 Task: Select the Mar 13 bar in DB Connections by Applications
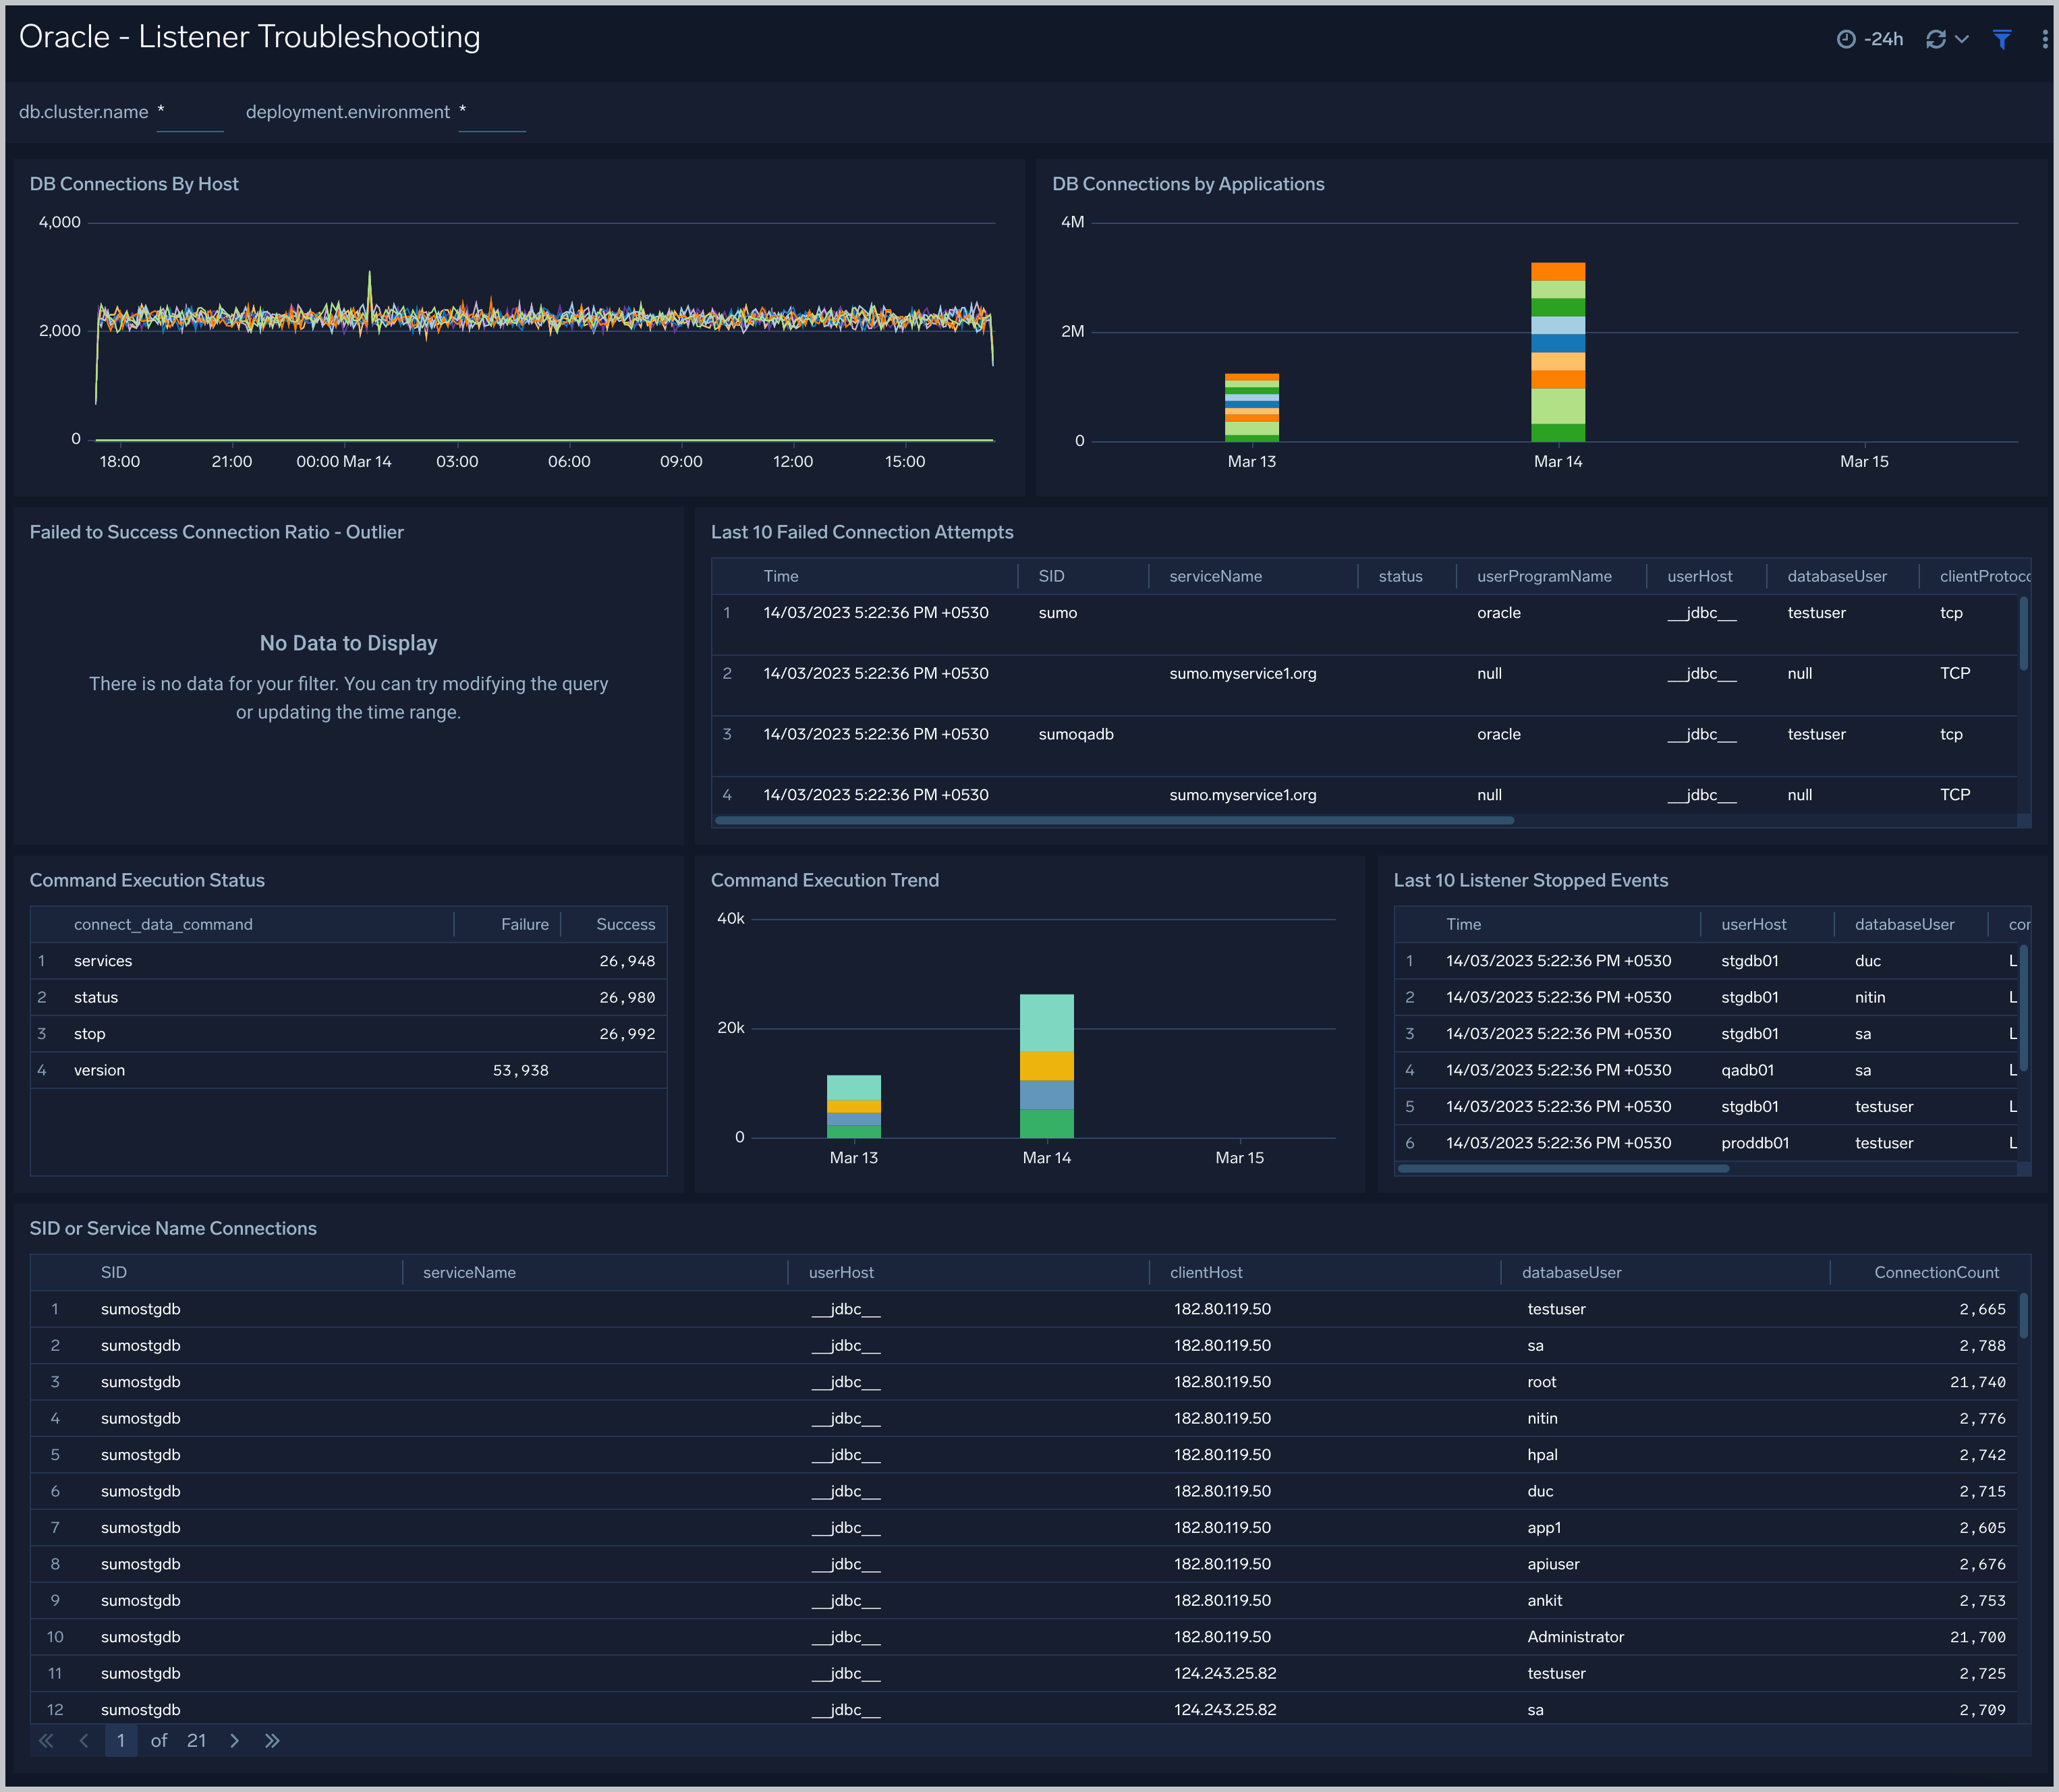(1252, 408)
